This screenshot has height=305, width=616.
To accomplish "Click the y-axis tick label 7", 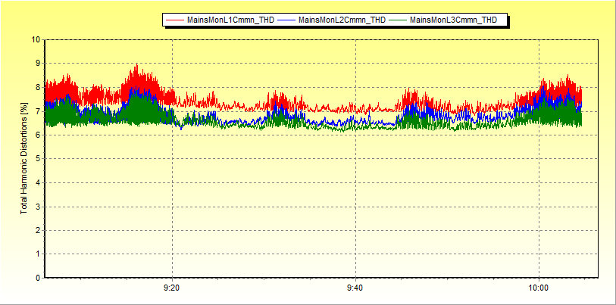I will 38,111.
